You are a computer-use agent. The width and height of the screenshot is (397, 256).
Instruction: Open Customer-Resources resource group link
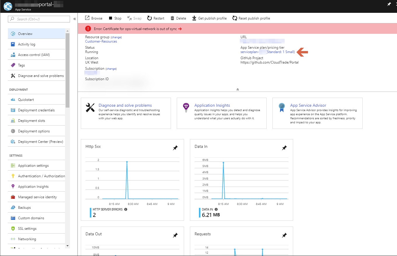pos(101,41)
